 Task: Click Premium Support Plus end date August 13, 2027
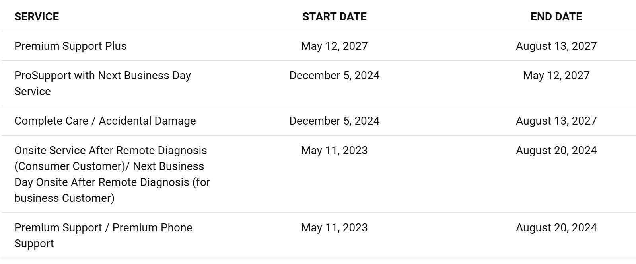pos(556,46)
